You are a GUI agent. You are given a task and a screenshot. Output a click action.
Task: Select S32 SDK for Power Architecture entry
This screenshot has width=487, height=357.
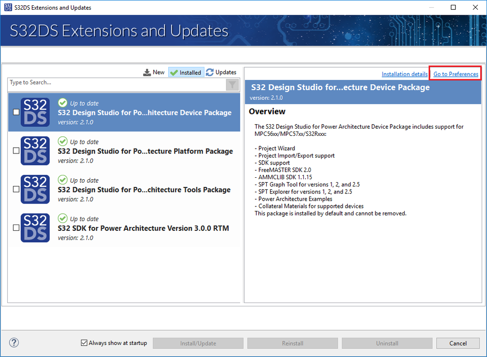click(x=124, y=228)
